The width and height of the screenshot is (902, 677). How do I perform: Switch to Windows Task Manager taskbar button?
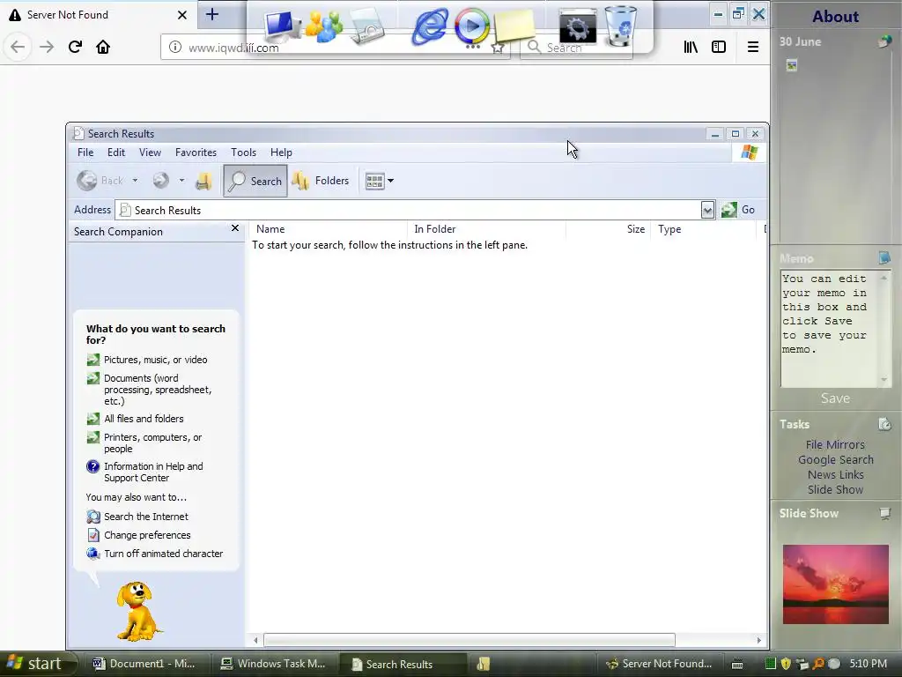pos(273,664)
